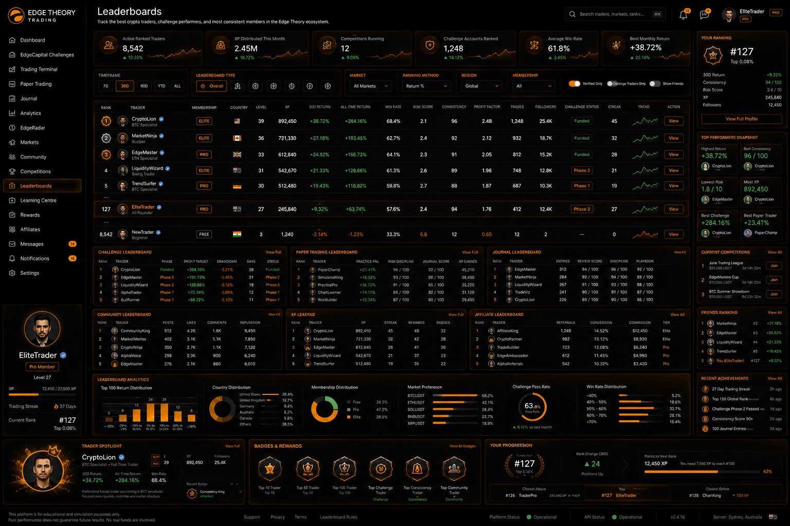Click the EdgeCapital Challenges sidebar icon
Viewport: 790px width, 526px height.
coord(12,54)
